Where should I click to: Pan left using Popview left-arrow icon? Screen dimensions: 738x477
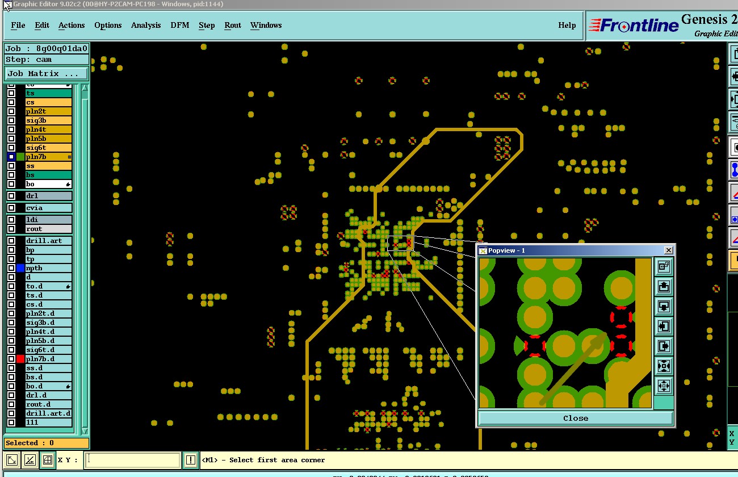(x=664, y=326)
